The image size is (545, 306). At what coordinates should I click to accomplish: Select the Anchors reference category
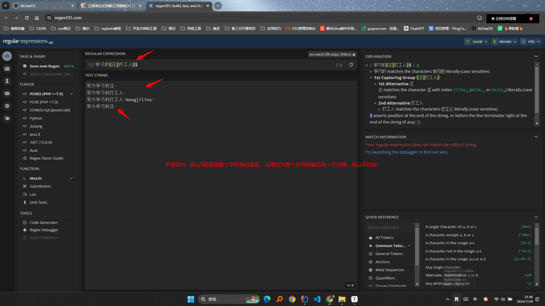tap(382, 262)
